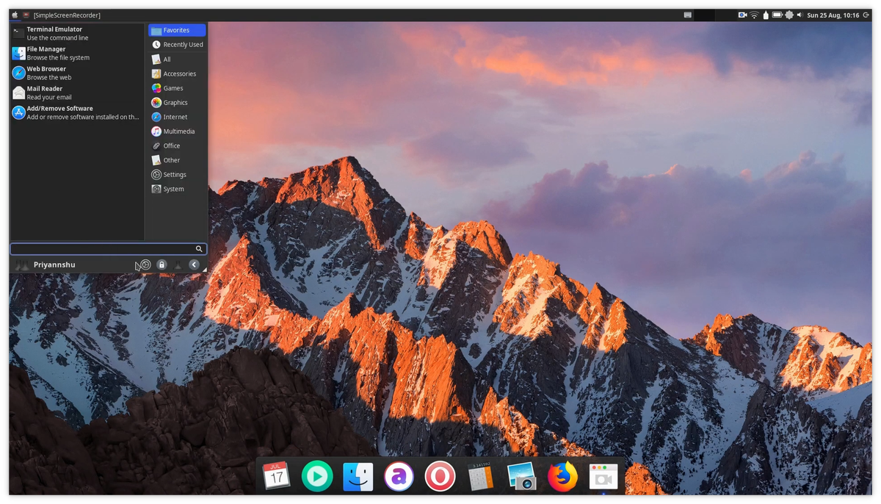
Task: Click the menu resize grip corner
Action: (205, 270)
